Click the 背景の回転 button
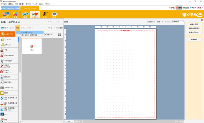Image resolution: width=204 pixels, height=123 pixels. tap(194, 24)
